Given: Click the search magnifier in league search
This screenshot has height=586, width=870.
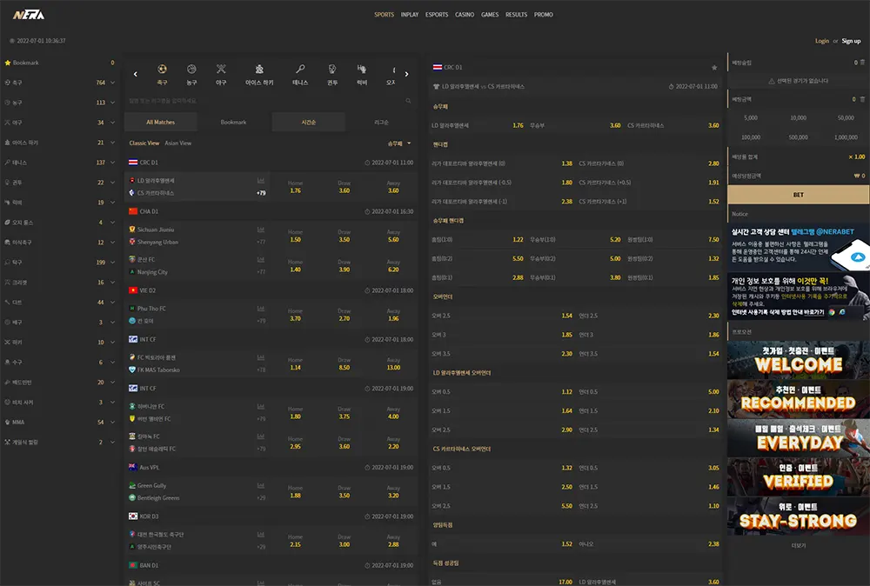Looking at the screenshot, I should pos(408,101).
